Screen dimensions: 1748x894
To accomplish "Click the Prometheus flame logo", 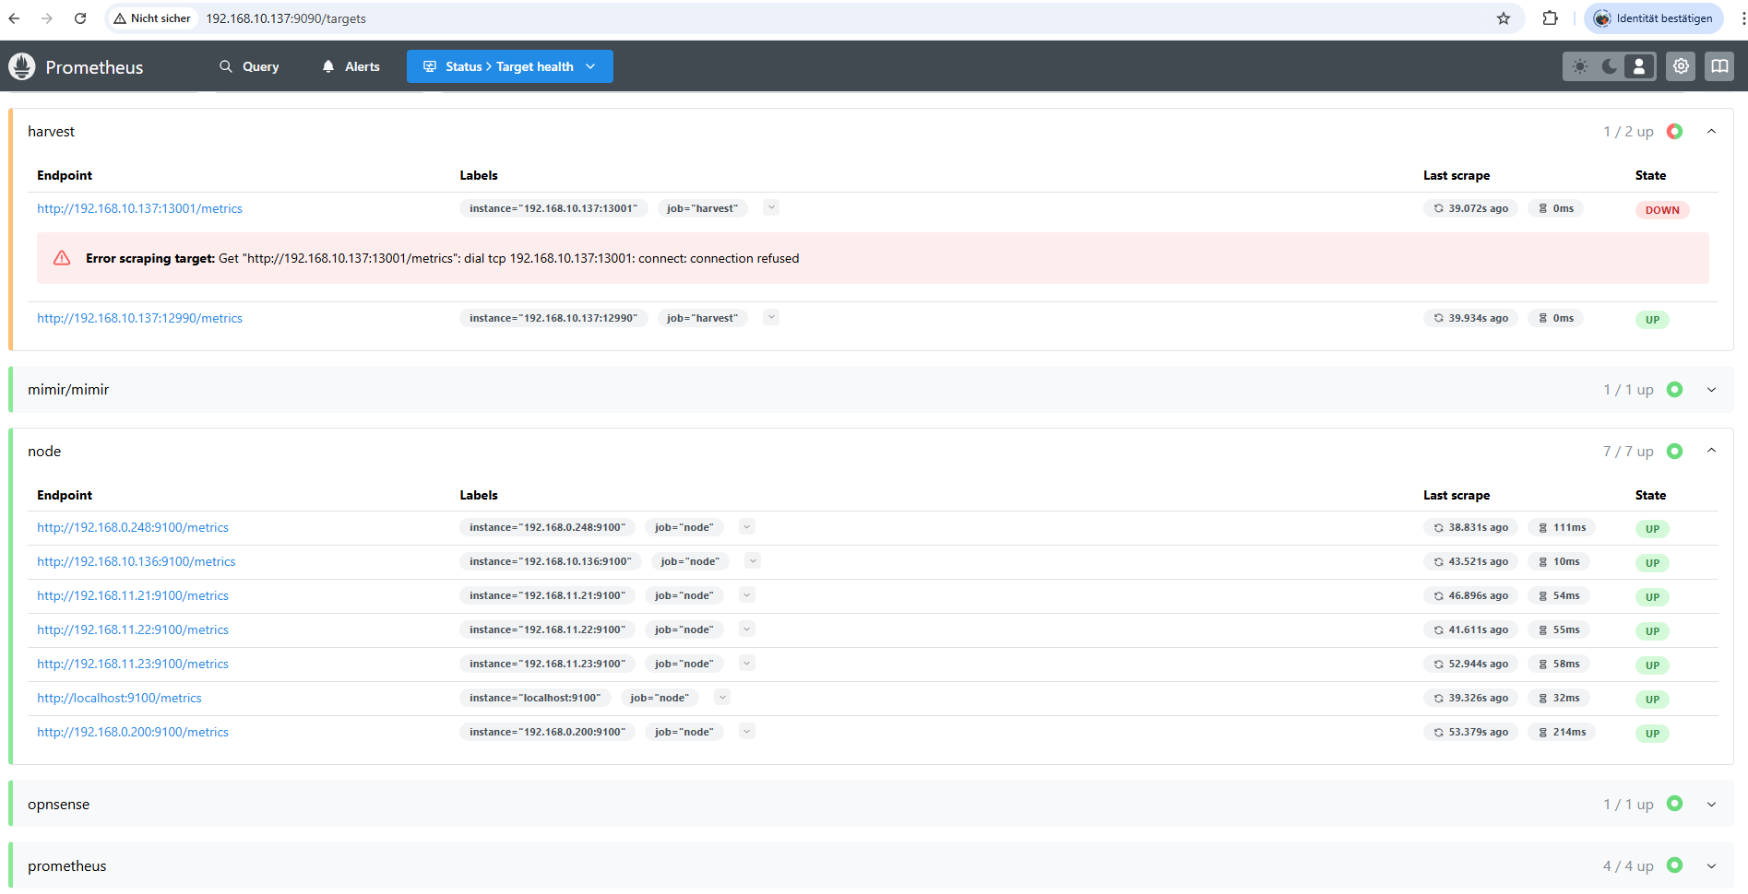I will tap(22, 66).
